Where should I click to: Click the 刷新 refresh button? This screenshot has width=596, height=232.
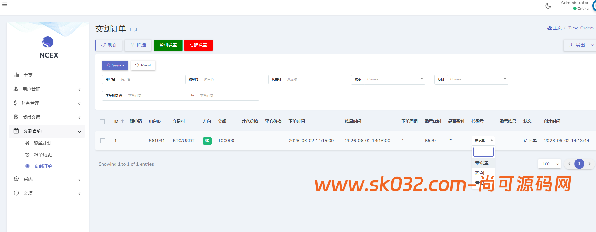pos(109,45)
